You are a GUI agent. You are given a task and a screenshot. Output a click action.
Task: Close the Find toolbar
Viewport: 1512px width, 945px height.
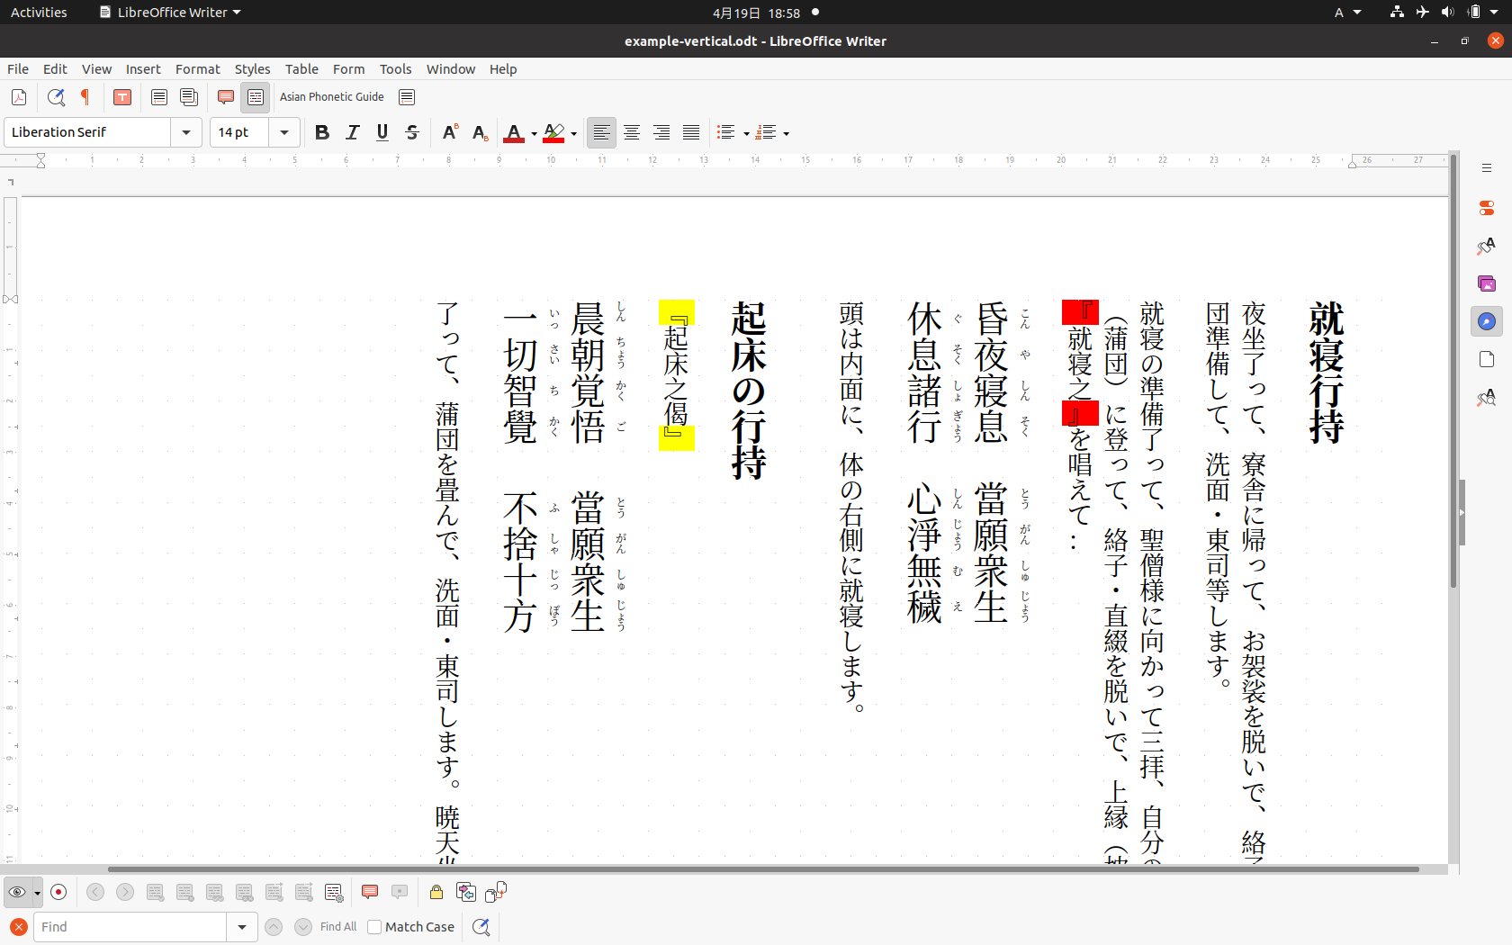(19, 927)
